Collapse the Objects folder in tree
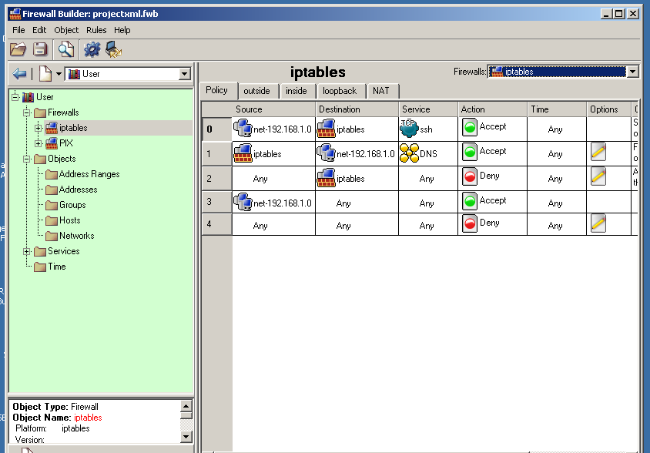The image size is (650, 453). click(x=27, y=159)
